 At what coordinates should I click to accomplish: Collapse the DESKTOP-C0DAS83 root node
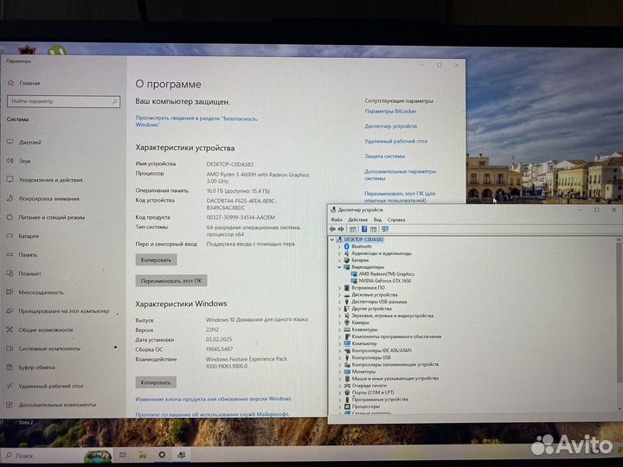click(332, 240)
